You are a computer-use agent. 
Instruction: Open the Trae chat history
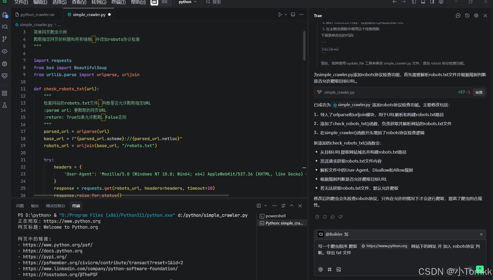pyautogui.click(x=467, y=15)
